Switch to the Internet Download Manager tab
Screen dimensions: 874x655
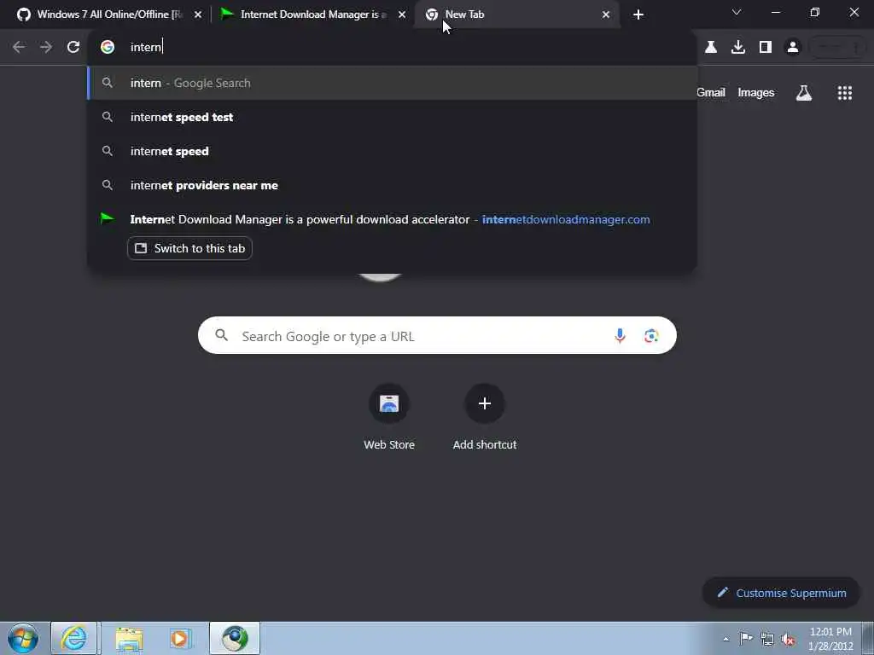[312, 14]
